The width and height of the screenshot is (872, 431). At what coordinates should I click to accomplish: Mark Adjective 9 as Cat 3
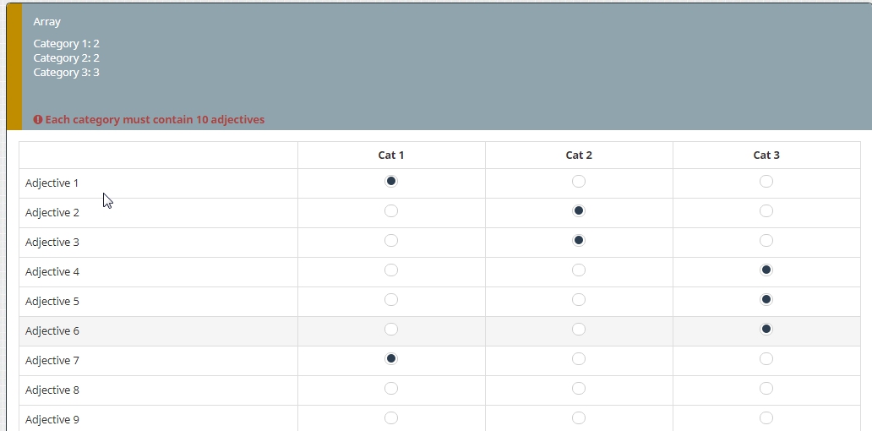coord(766,418)
